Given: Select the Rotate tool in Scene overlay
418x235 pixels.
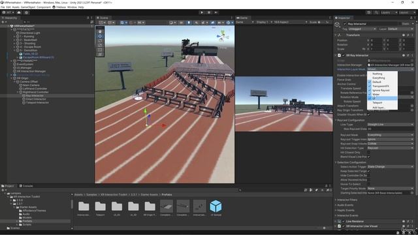Looking at the screenshot, I should point(100,40).
